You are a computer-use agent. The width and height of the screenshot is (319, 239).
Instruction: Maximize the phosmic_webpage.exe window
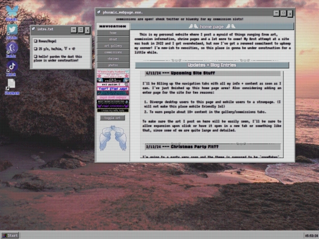(283, 13)
